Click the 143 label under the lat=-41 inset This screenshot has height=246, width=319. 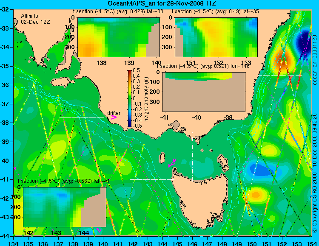(x=56, y=232)
